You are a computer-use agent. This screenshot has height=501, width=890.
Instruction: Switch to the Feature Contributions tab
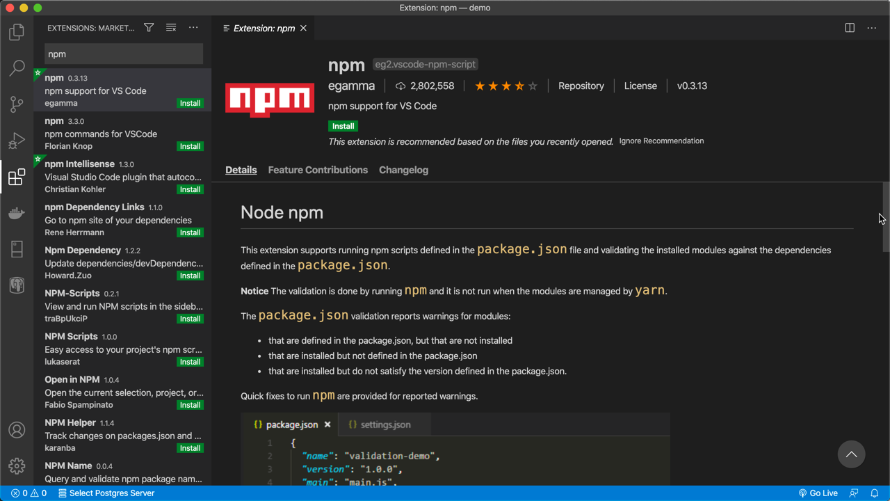318,170
